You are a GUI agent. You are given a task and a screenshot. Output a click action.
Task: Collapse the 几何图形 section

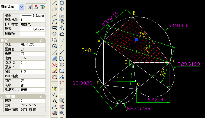point(41,97)
